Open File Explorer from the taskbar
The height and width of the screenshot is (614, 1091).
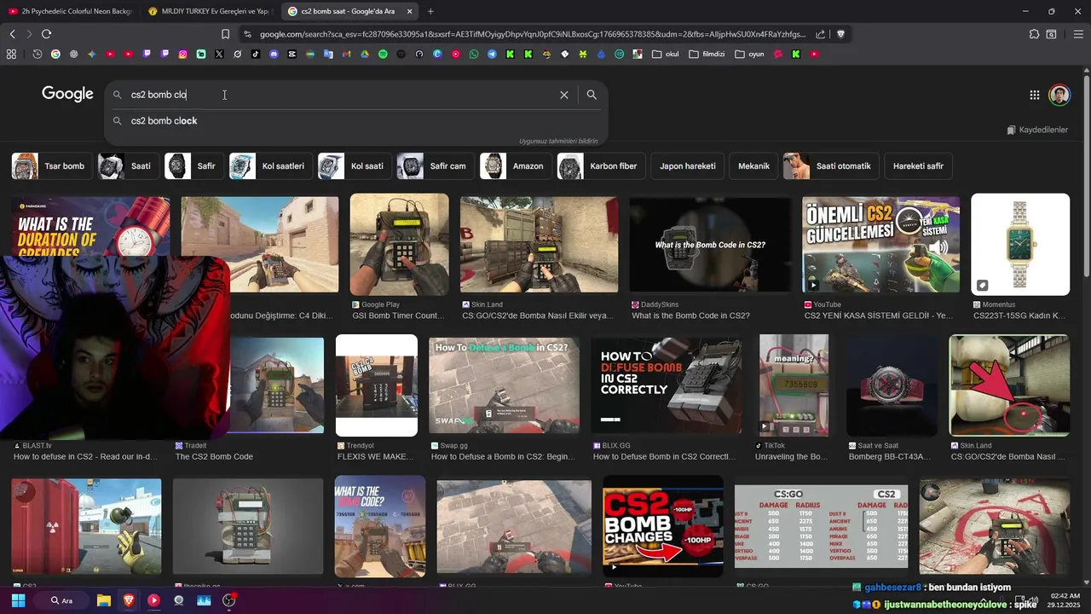pos(104,600)
